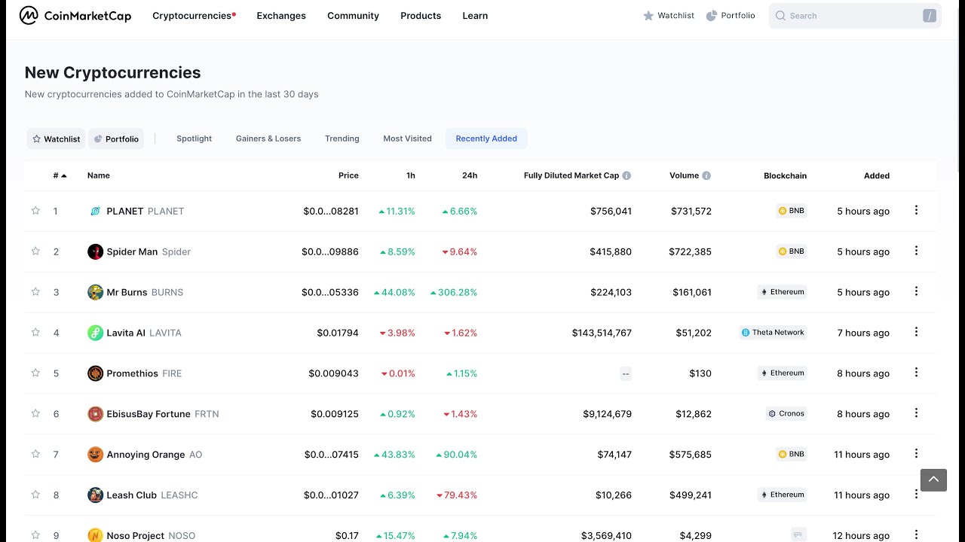Open the Learn nav menu
This screenshot has width=965, height=542.
[x=475, y=16]
